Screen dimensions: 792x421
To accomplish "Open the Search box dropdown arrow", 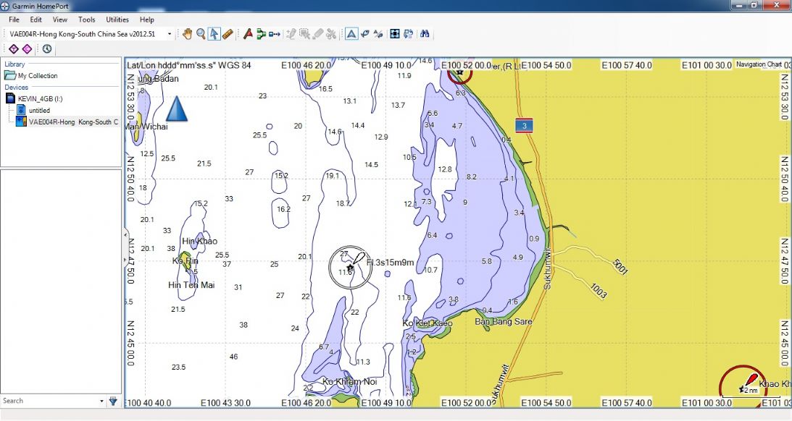I will (x=101, y=401).
